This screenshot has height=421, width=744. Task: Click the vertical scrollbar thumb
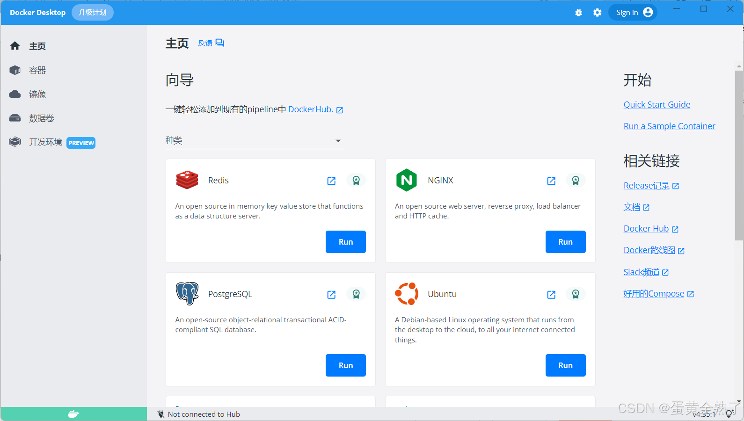coord(739,155)
